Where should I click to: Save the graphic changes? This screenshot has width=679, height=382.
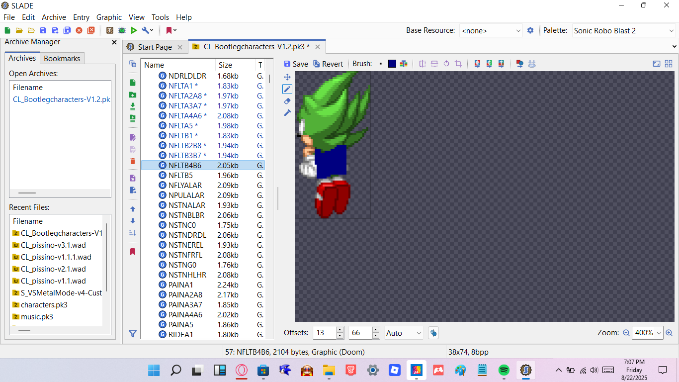click(x=296, y=64)
